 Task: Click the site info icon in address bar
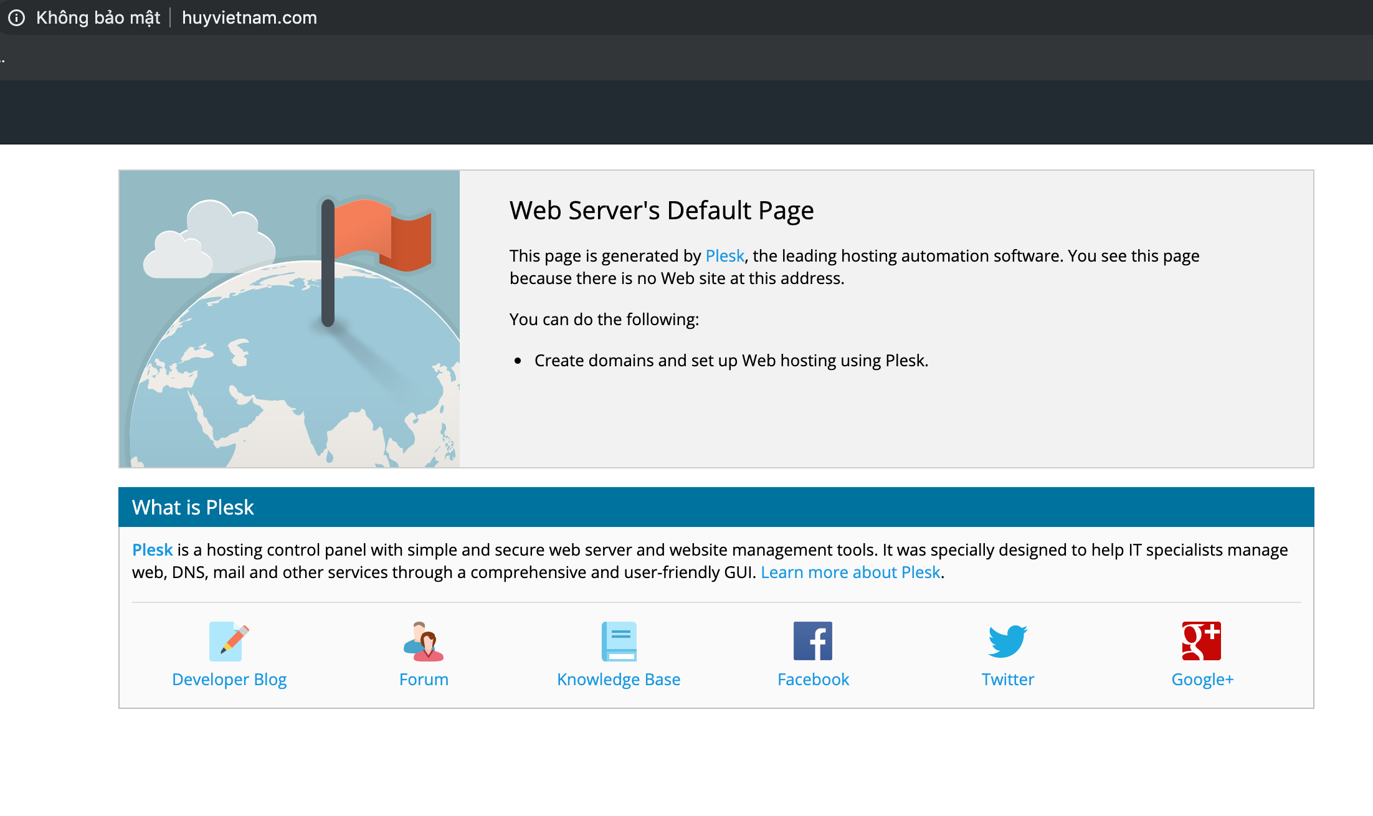pos(17,17)
